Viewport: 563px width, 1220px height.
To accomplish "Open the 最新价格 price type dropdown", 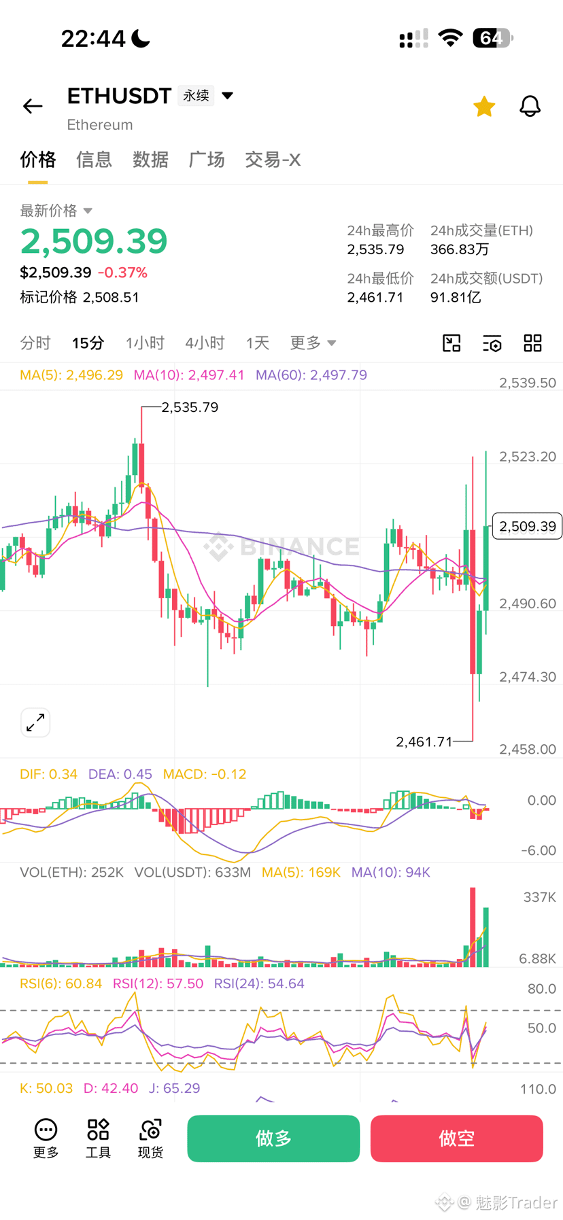I will [x=56, y=211].
